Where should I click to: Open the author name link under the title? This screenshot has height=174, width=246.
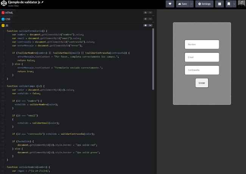[x=13, y=6]
